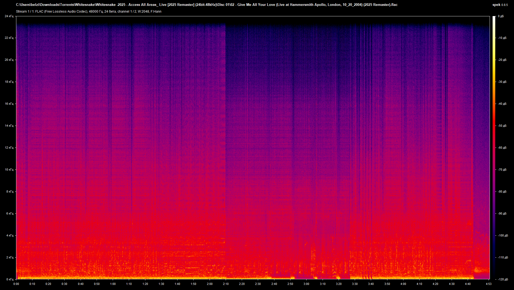Click the -120 dB scale label
Image resolution: width=514 pixels, height=290 pixels.
point(502,279)
